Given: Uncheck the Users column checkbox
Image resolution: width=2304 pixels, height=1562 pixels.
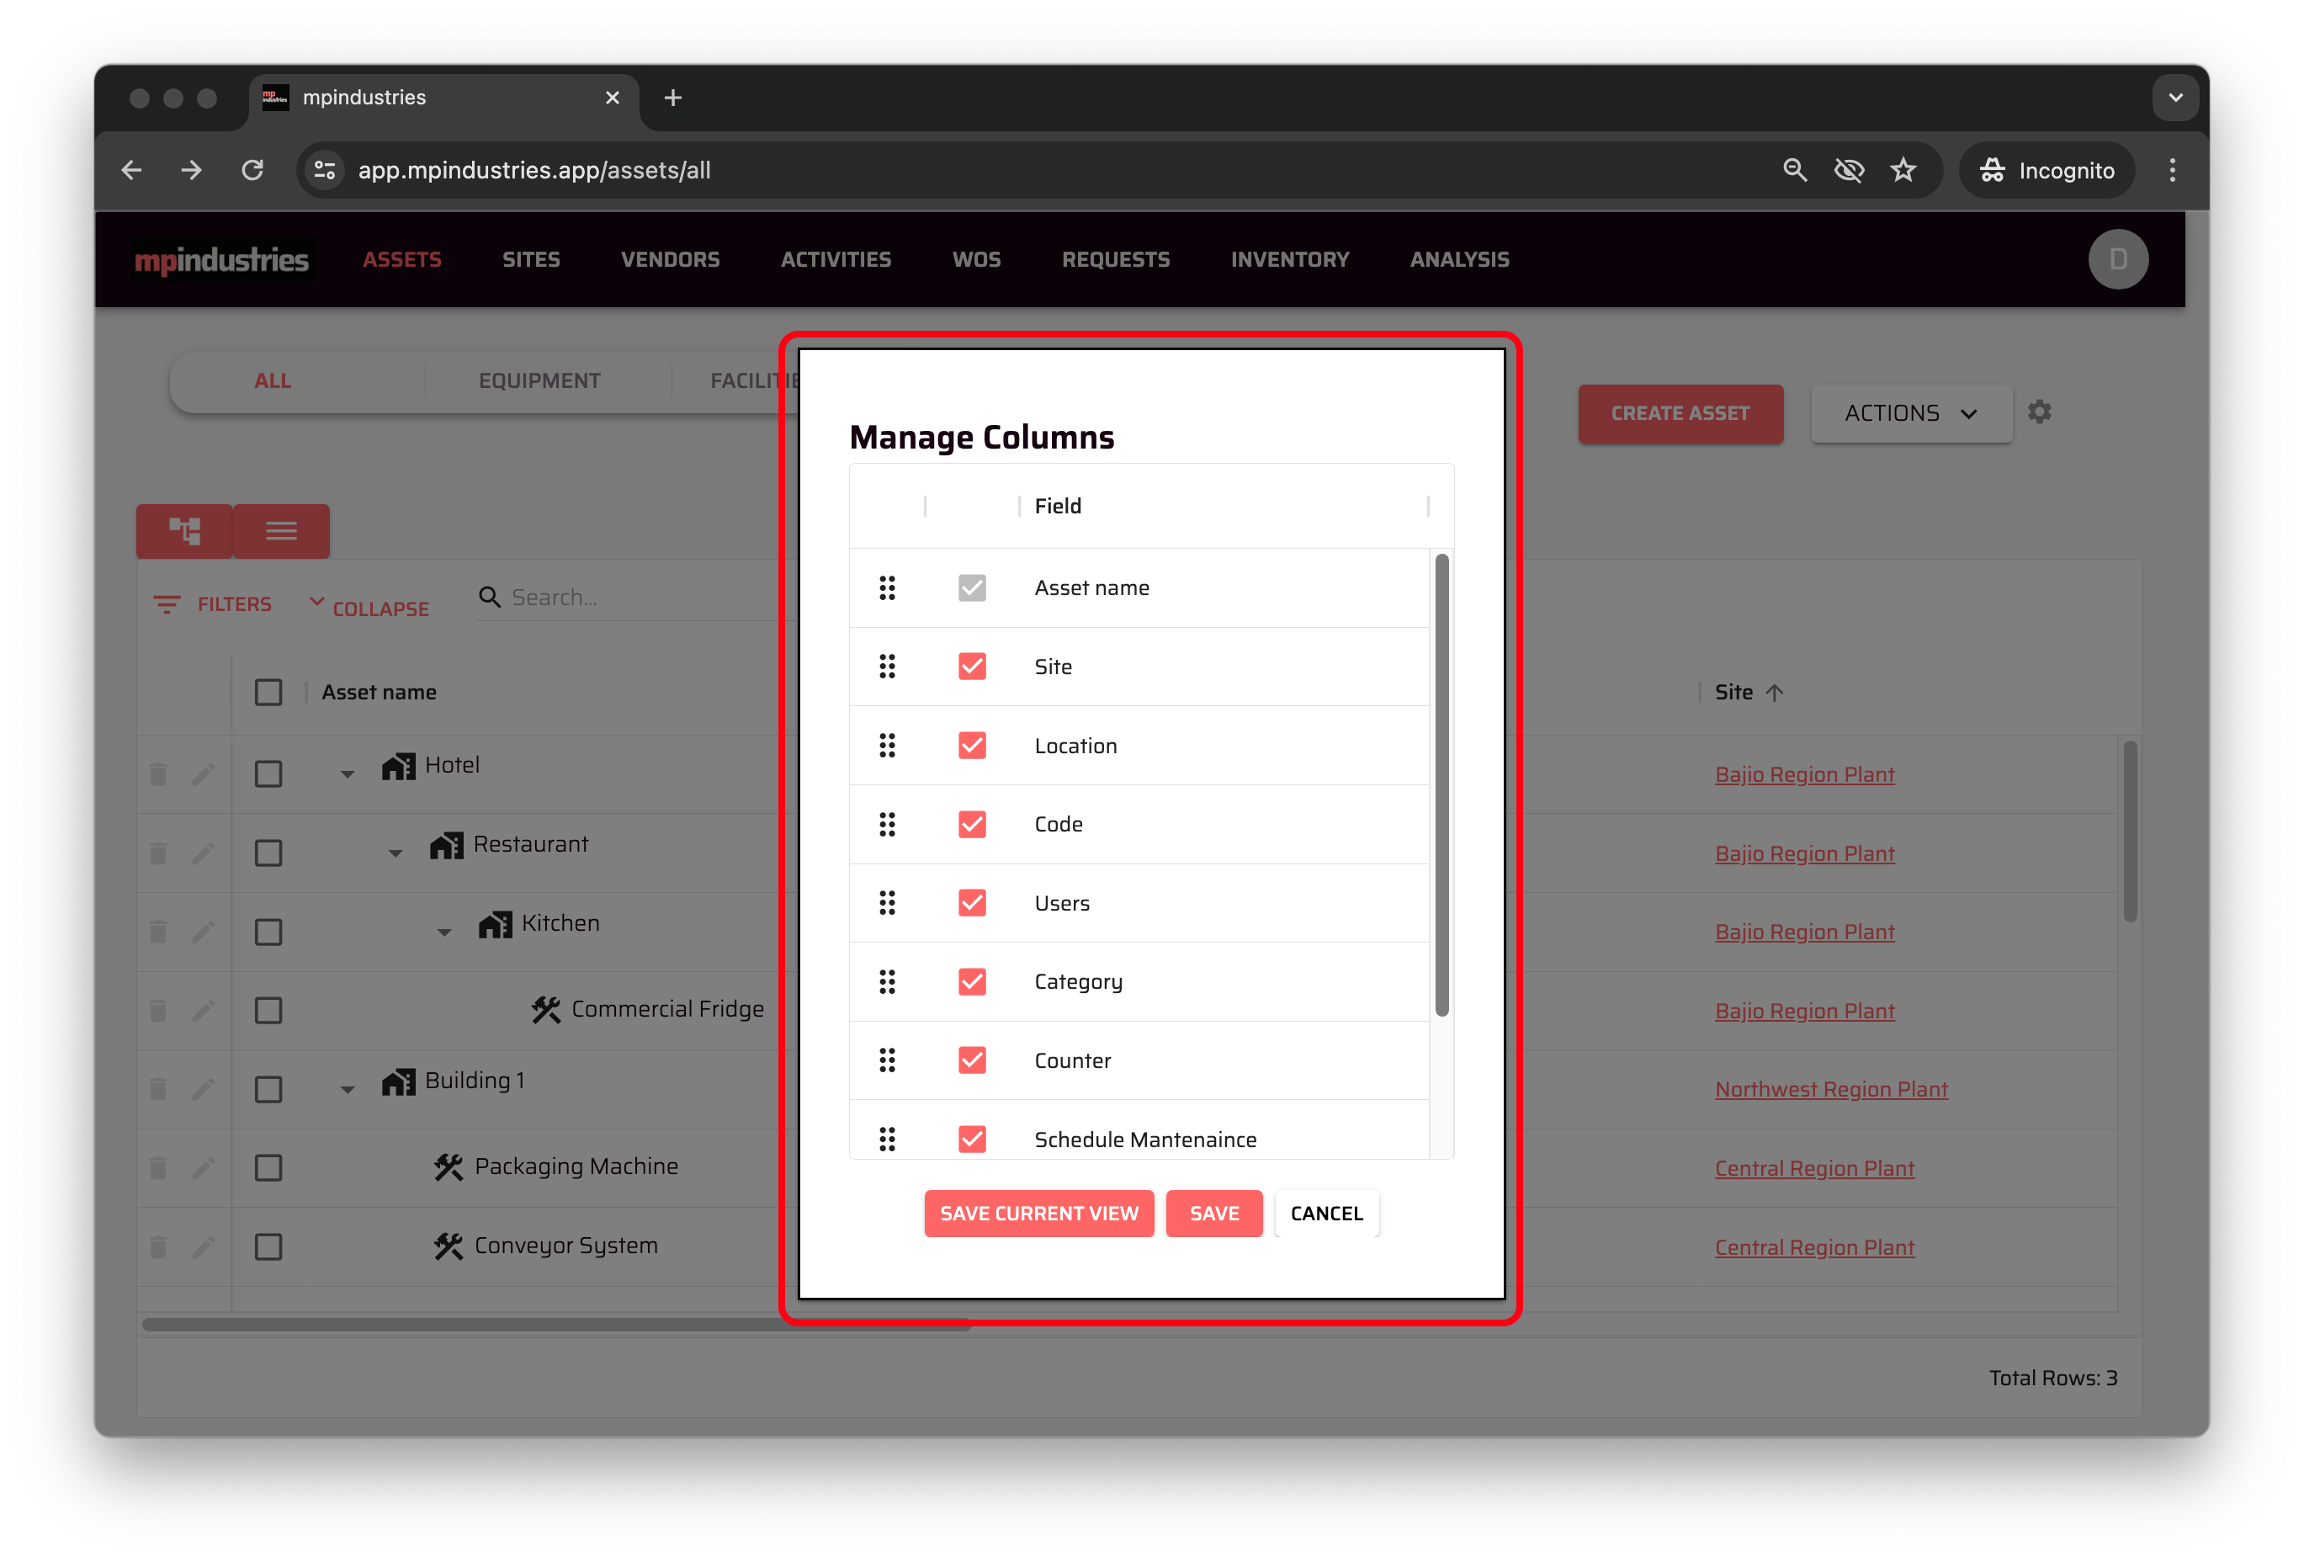Looking at the screenshot, I should coord(972,902).
